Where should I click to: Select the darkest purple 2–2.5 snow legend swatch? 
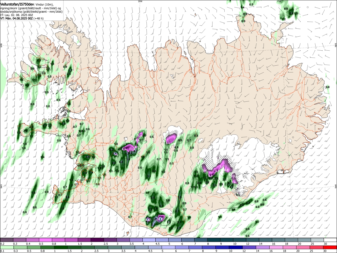97,240
